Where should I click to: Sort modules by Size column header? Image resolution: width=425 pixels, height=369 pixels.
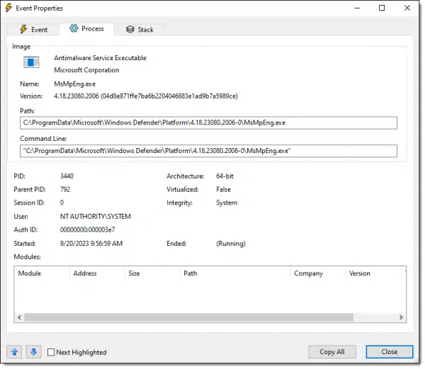coord(152,273)
